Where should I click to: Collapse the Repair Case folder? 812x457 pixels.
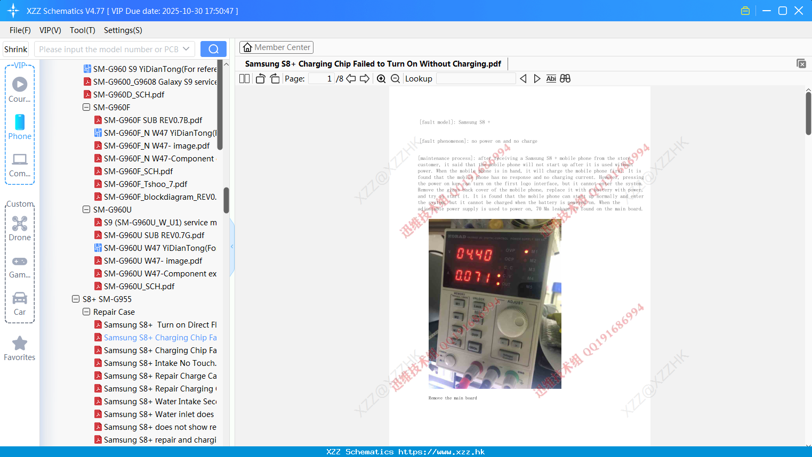(x=86, y=312)
